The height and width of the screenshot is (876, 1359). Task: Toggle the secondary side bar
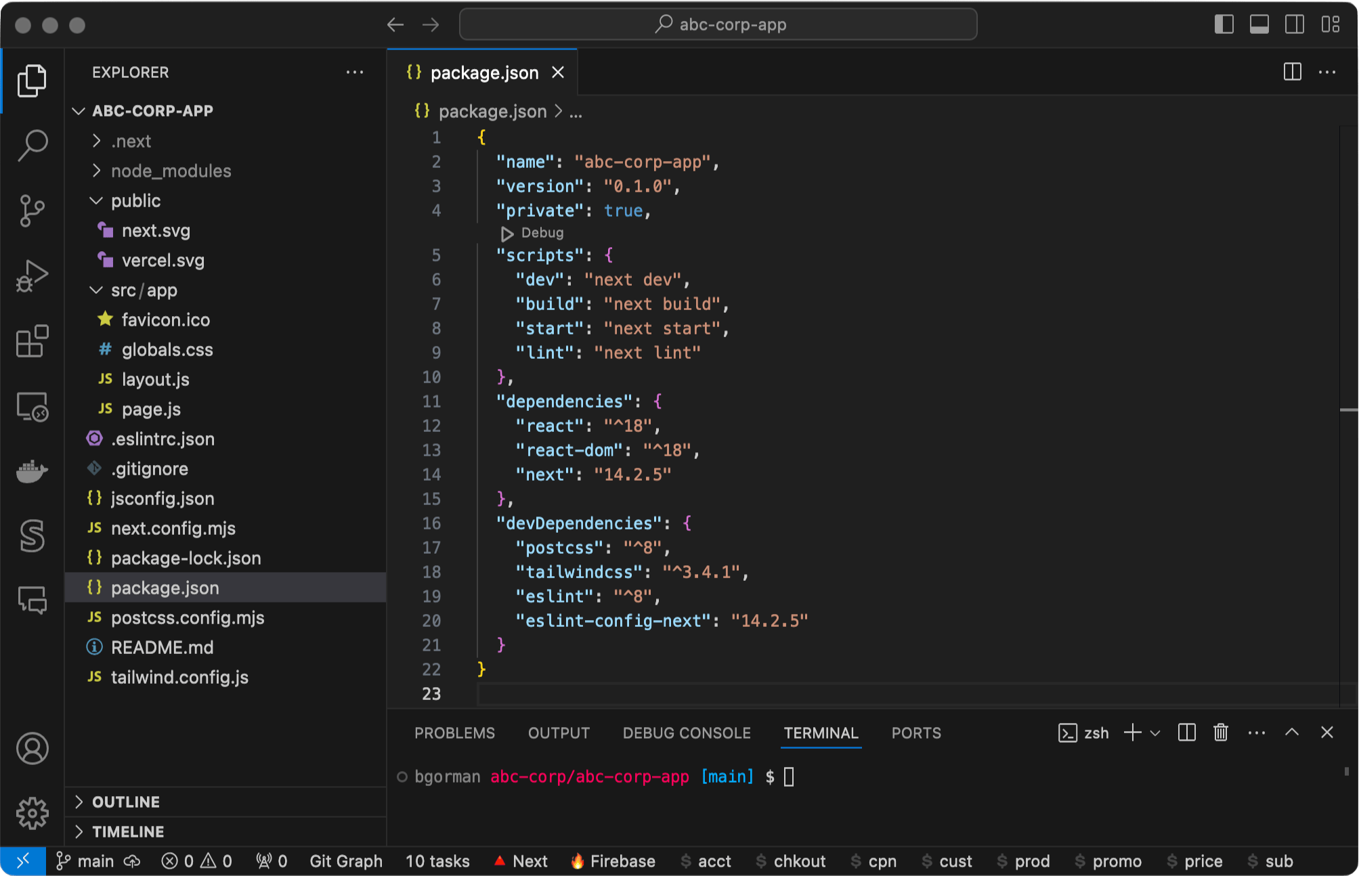tap(1295, 24)
